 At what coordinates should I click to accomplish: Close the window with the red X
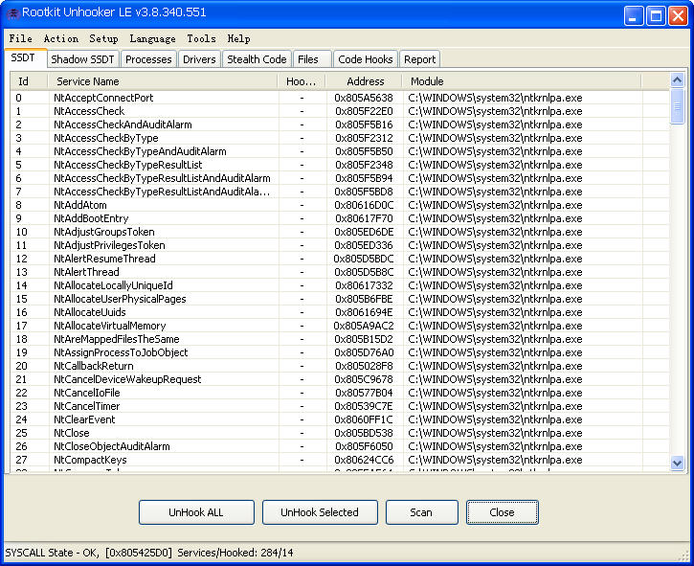click(x=678, y=16)
